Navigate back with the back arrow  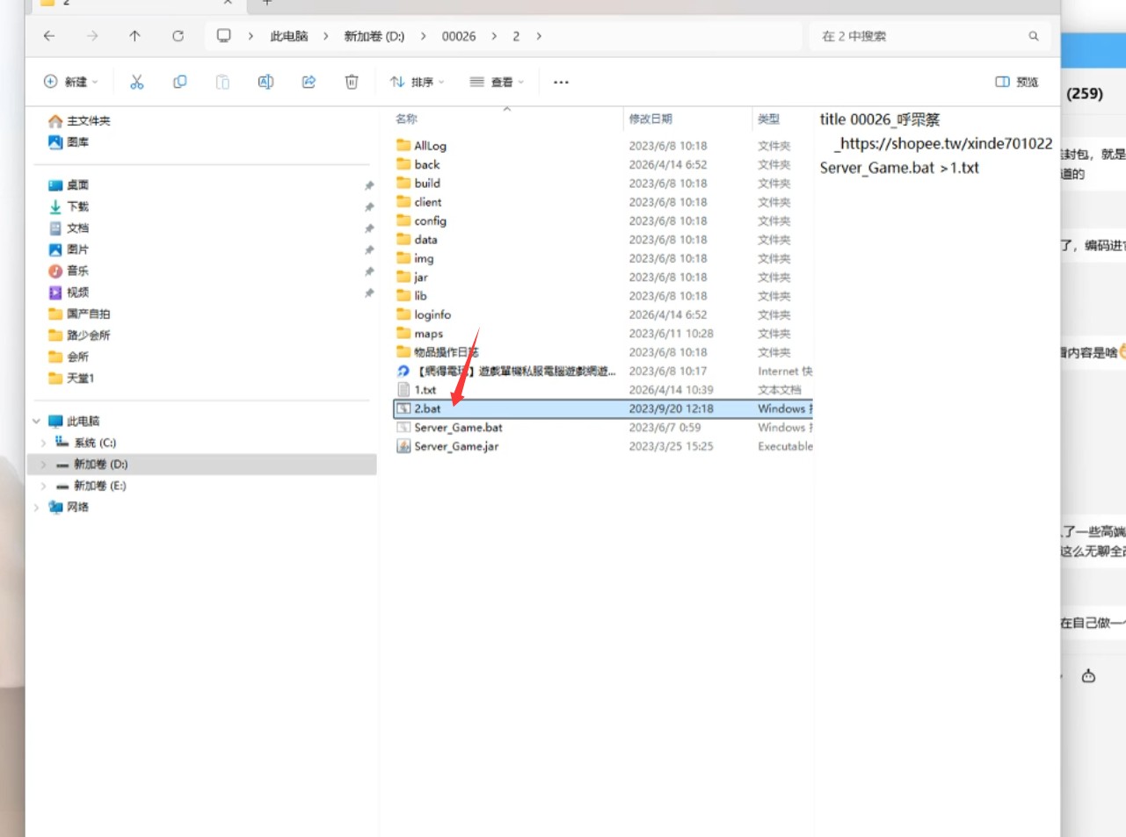click(49, 36)
